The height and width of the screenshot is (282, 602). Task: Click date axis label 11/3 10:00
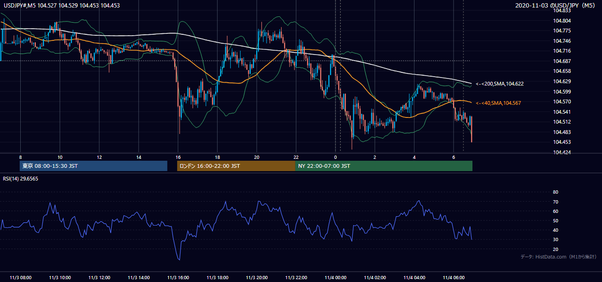pyautogui.click(x=60, y=278)
